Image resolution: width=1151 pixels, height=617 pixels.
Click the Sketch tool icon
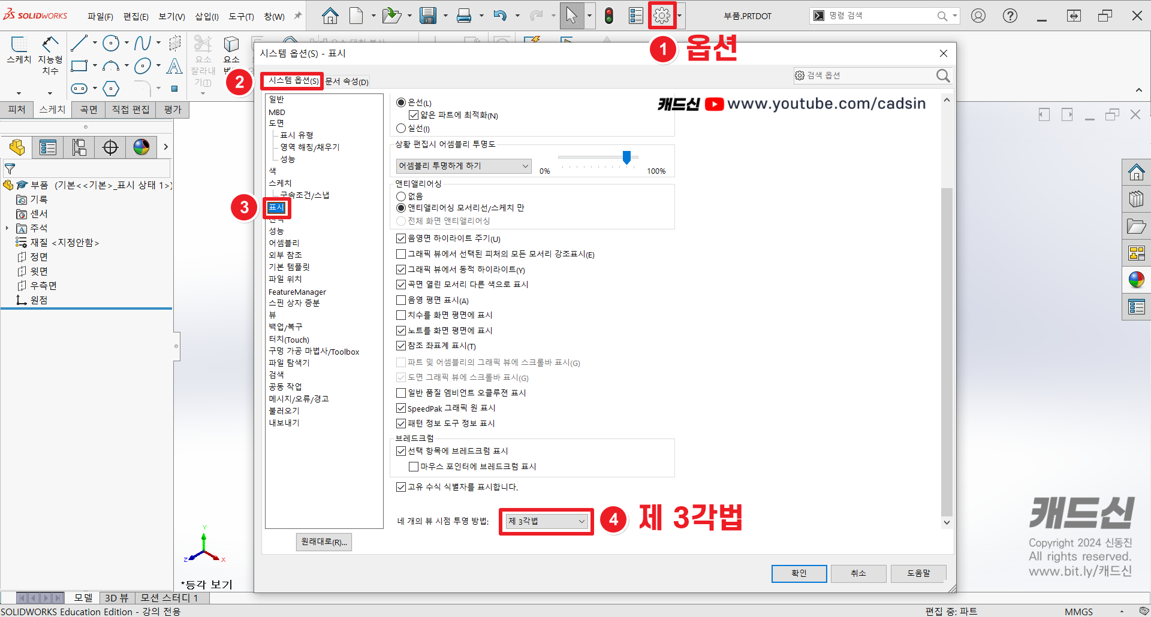[19, 50]
